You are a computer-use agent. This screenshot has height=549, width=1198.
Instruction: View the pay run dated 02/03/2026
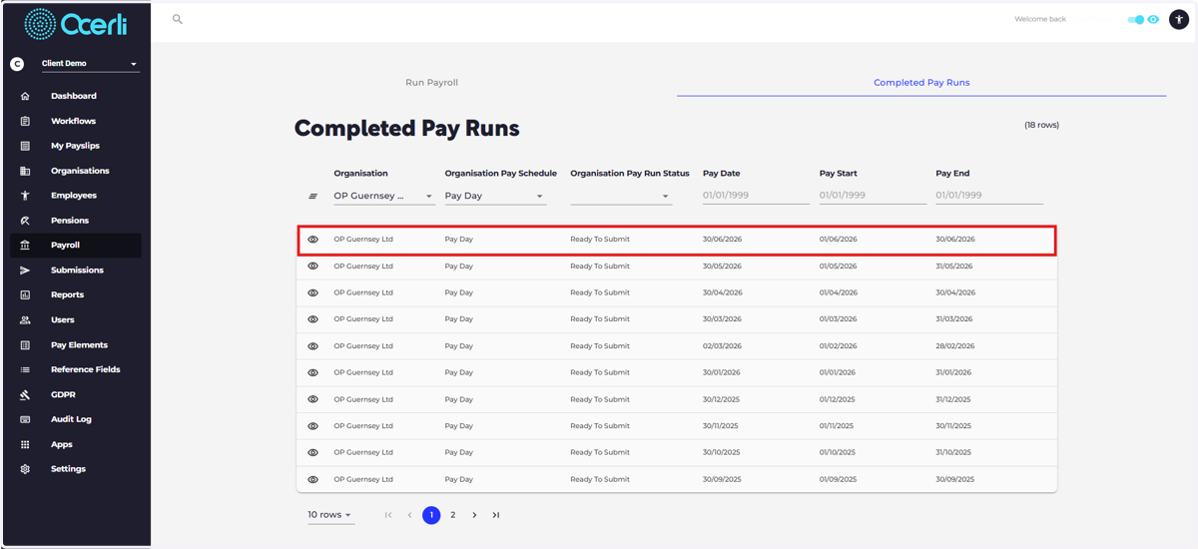[x=312, y=346]
